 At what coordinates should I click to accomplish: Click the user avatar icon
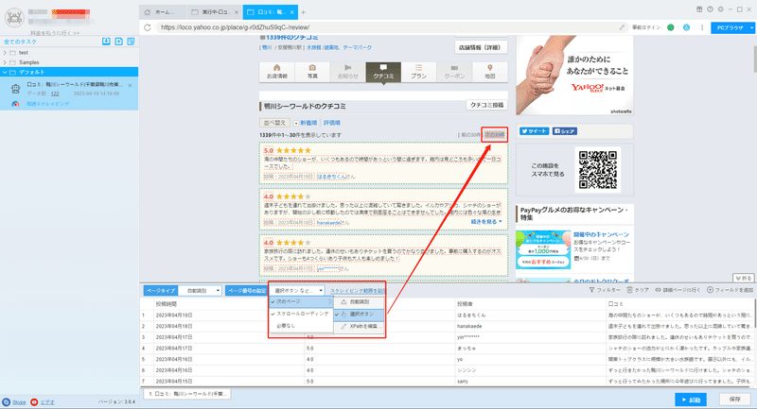click(14, 17)
